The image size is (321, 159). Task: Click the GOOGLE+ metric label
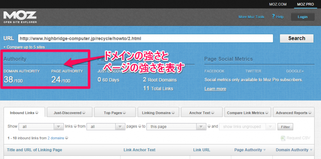(295, 71)
